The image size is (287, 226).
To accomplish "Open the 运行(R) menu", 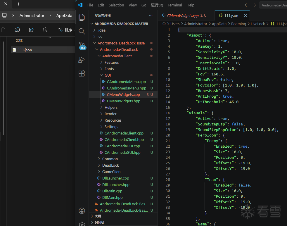I will [x=157, y=5].
